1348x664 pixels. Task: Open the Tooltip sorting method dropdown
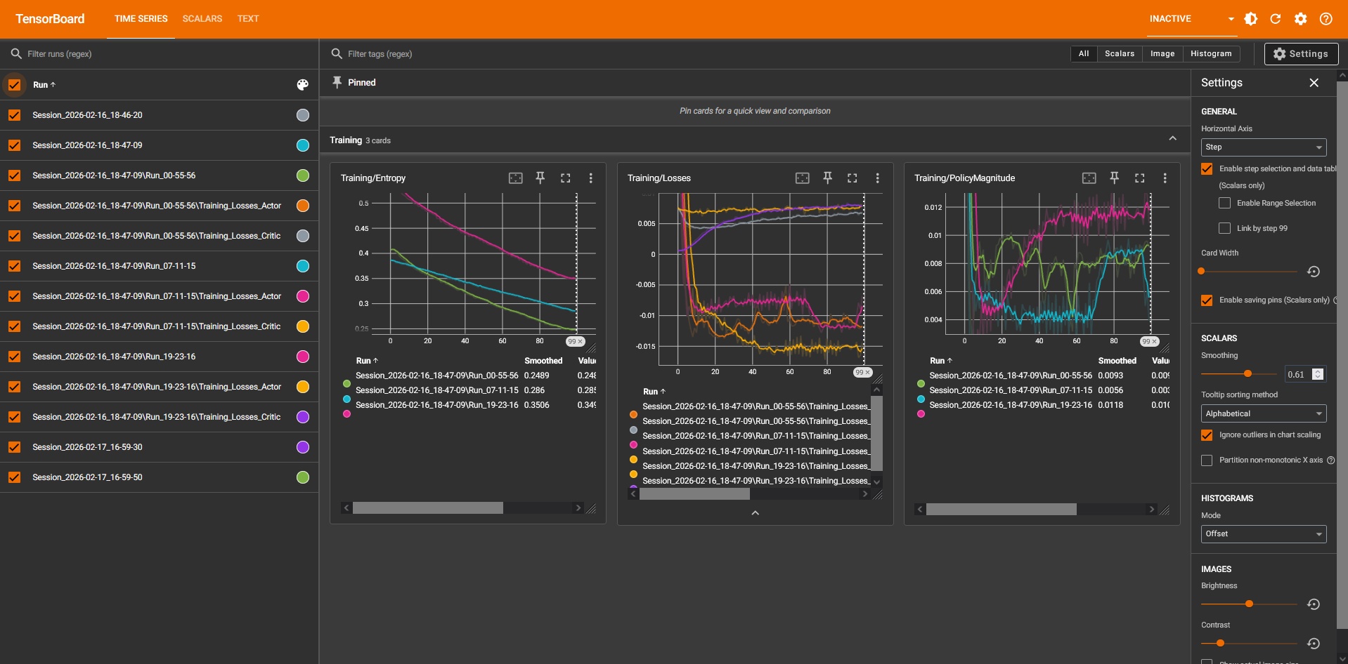[x=1263, y=414]
